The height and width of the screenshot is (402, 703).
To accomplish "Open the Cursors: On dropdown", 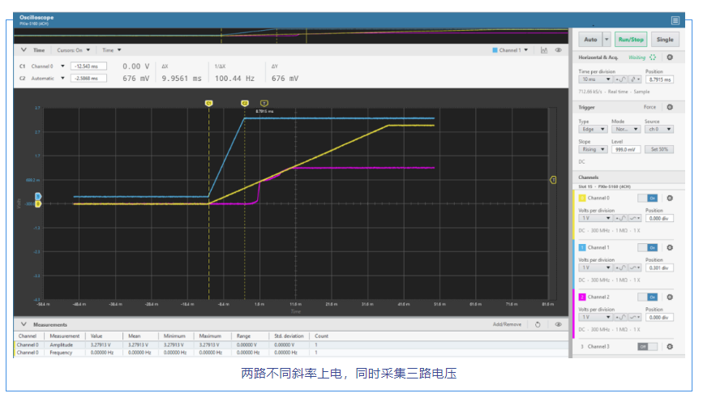I will [74, 50].
